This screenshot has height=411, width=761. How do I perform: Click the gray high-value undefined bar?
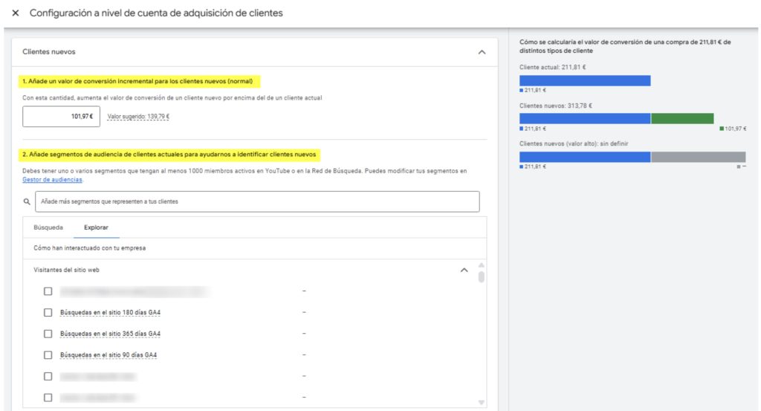(x=697, y=157)
